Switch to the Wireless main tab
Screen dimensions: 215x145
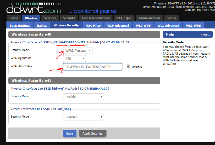(x=31, y=18)
